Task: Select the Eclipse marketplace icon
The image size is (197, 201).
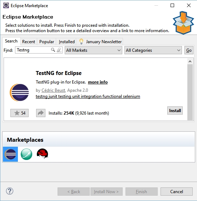Action: click(10, 154)
